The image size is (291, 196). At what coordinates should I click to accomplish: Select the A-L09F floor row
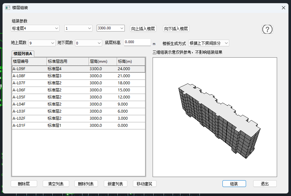(78, 69)
